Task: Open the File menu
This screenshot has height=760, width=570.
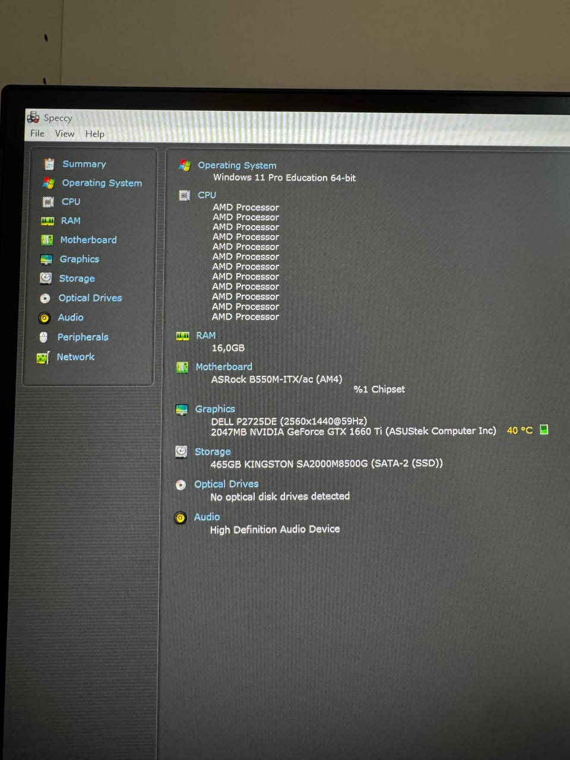Action: coord(37,134)
